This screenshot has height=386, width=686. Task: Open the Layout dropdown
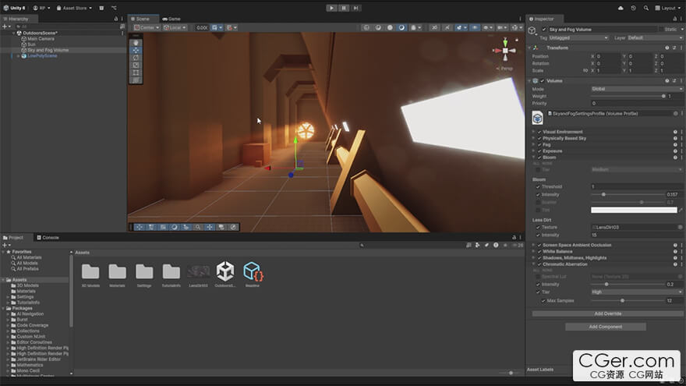tap(667, 8)
